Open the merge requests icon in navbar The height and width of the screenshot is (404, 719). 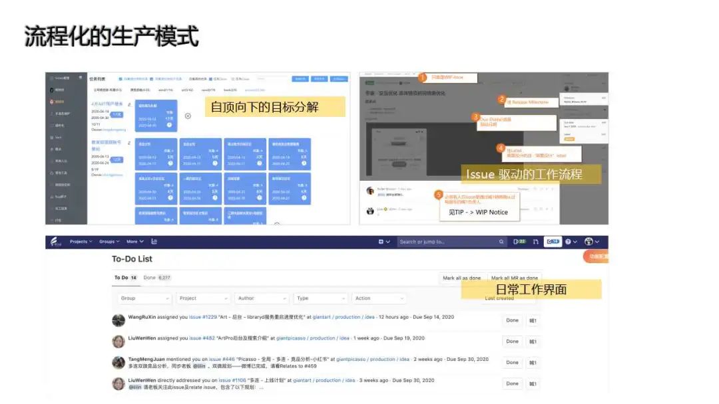[x=535, y=242]
